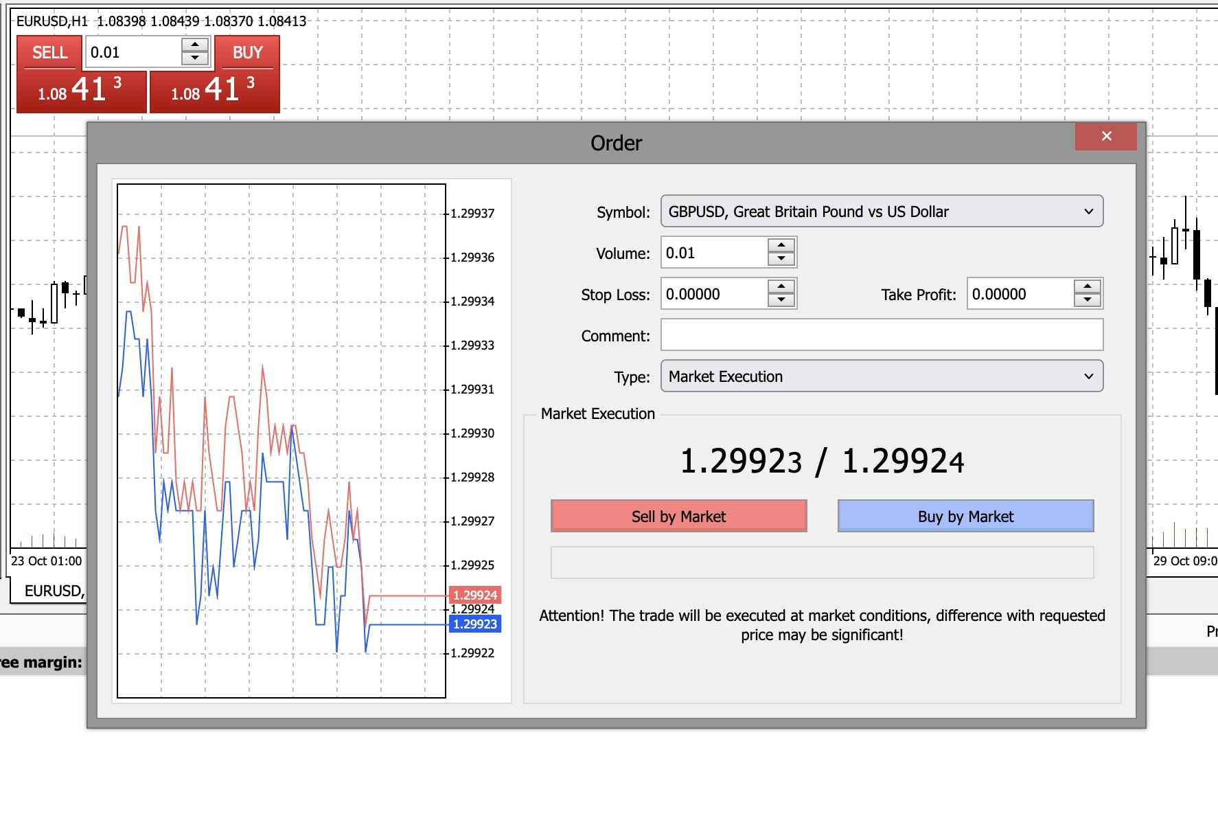Click the Stop Loss value field
This screenshot has width=1218, height=816.
tap(714, 294)
